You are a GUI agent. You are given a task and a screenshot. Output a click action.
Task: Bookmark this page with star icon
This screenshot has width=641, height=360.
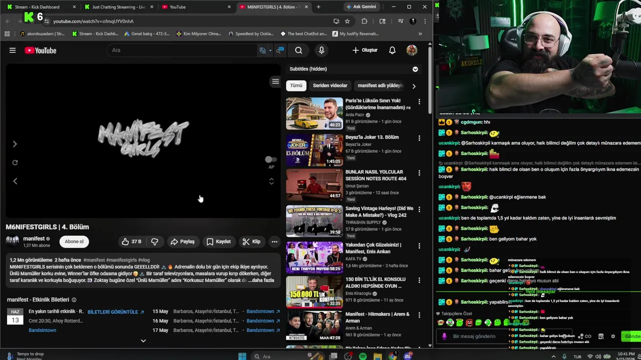click(x=347, y=21)
